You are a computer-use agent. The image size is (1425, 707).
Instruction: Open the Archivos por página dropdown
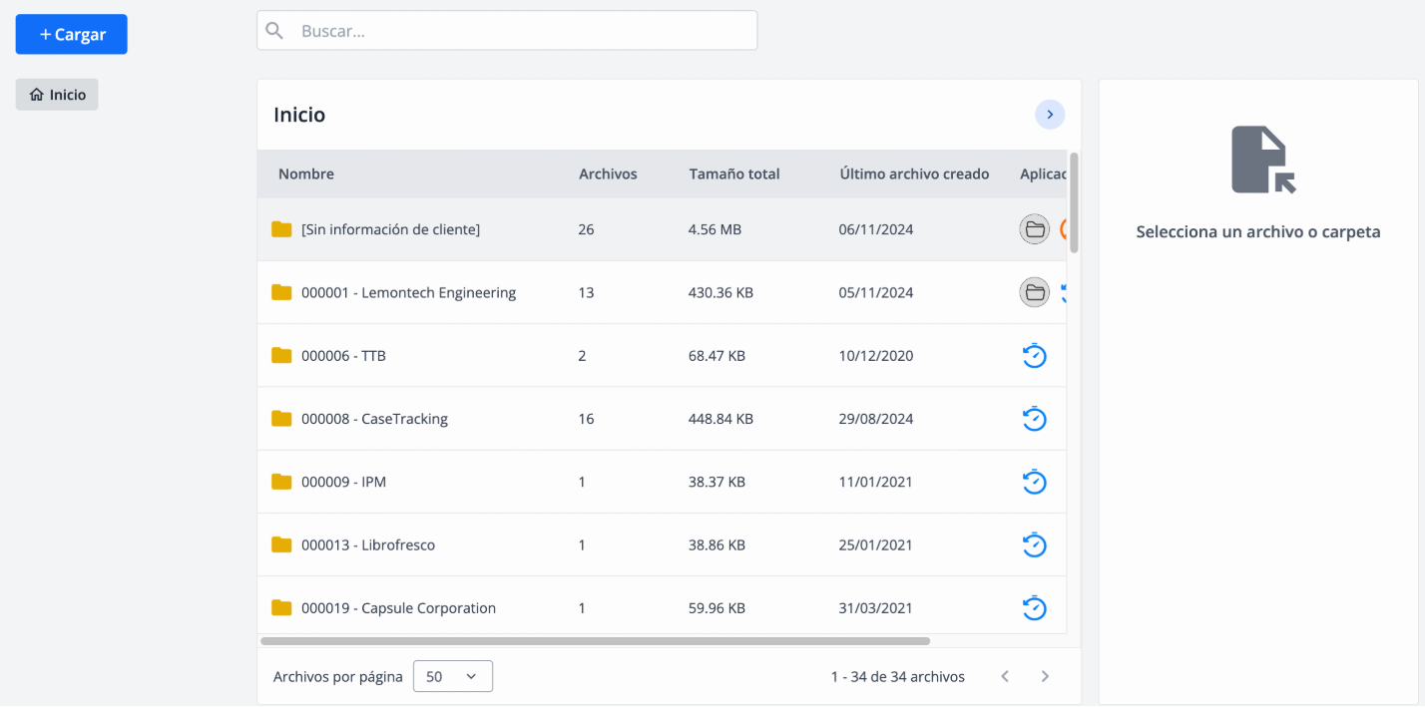[453, 676]
